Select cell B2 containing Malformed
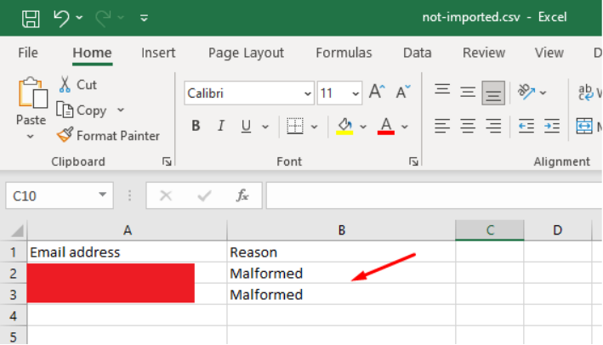 (340, 273)
